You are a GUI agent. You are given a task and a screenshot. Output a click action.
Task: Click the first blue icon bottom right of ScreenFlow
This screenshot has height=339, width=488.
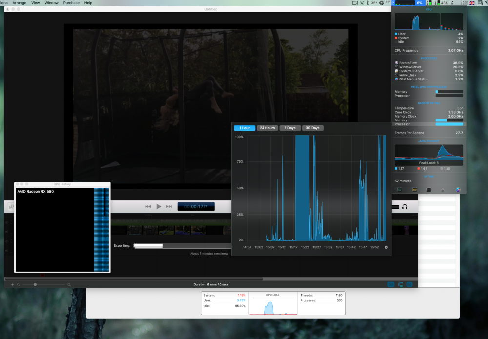(391, 284)
